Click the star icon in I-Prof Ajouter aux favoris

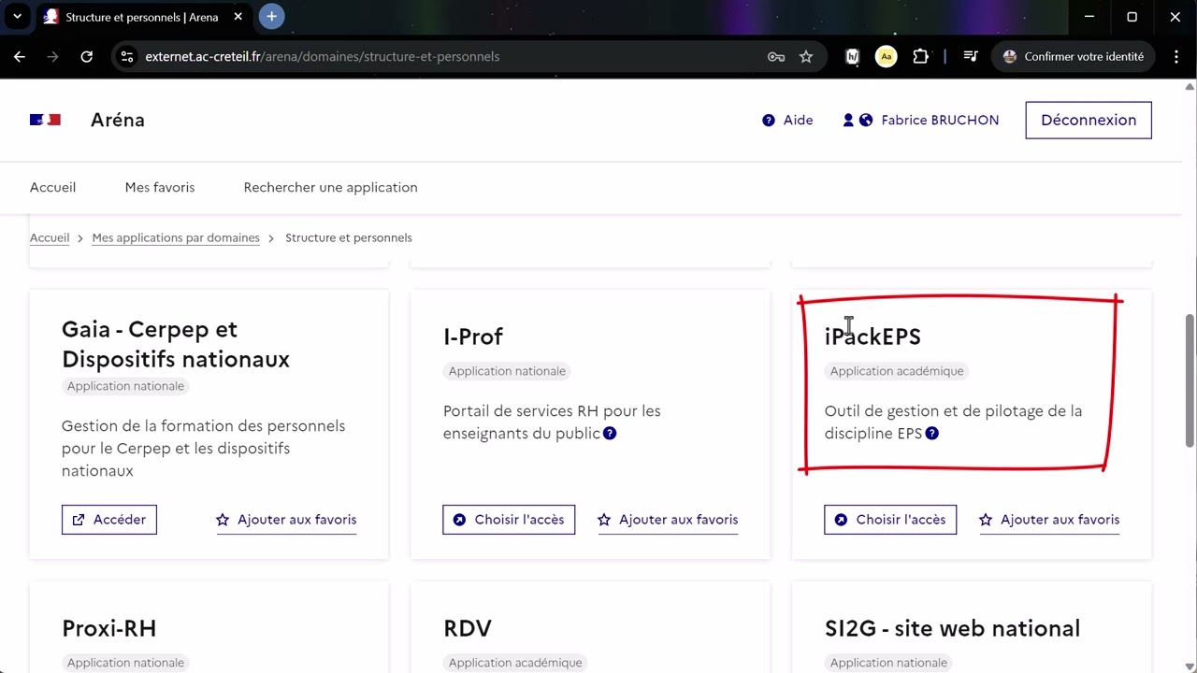click(604, 520)
